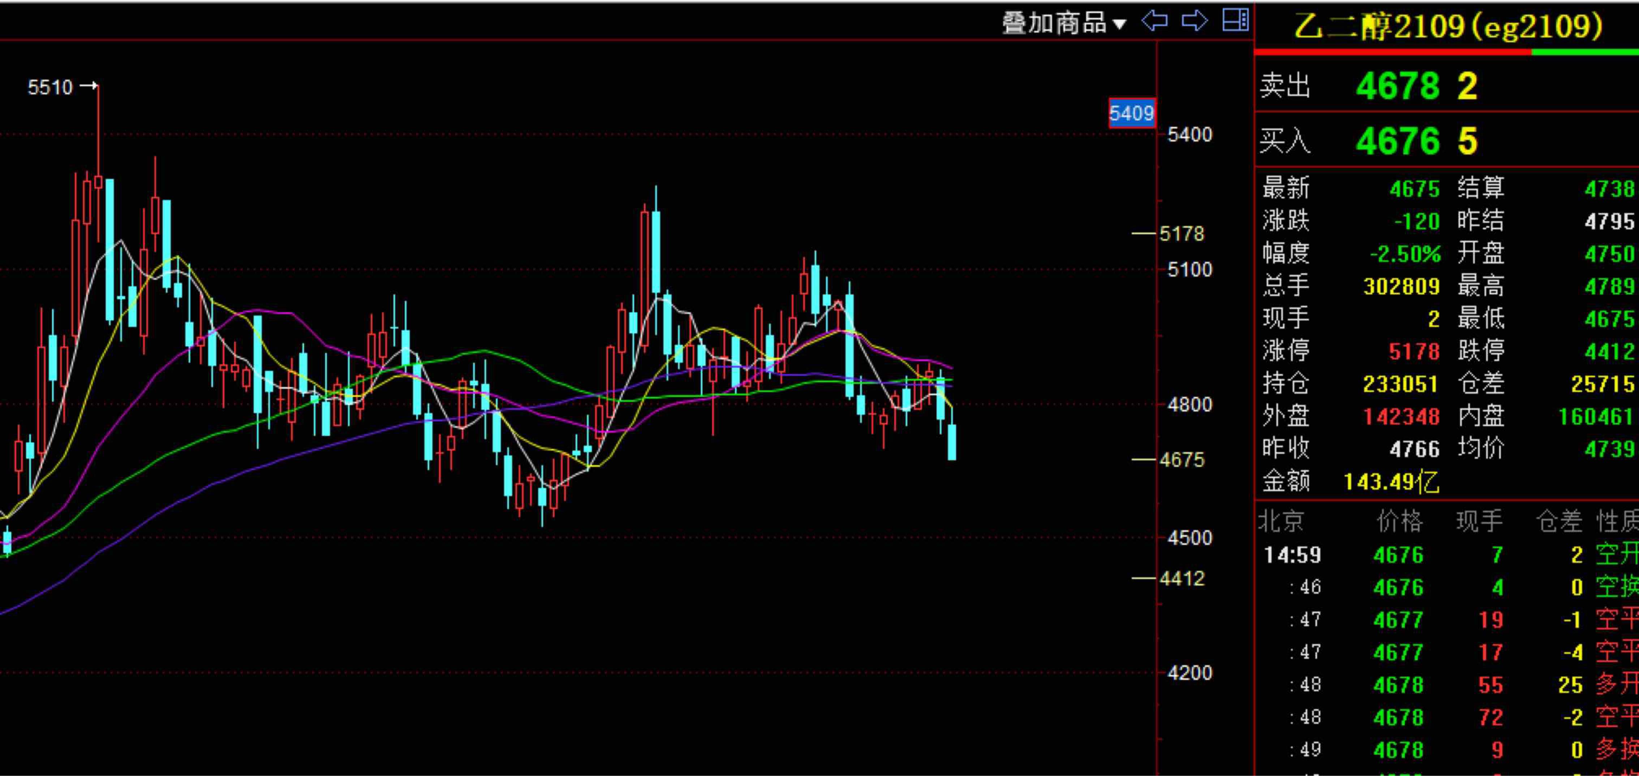Select the 14:59 trade row
This screenshot has height=776, width=1639.
pyautogui.click(x=1448, y=555)
